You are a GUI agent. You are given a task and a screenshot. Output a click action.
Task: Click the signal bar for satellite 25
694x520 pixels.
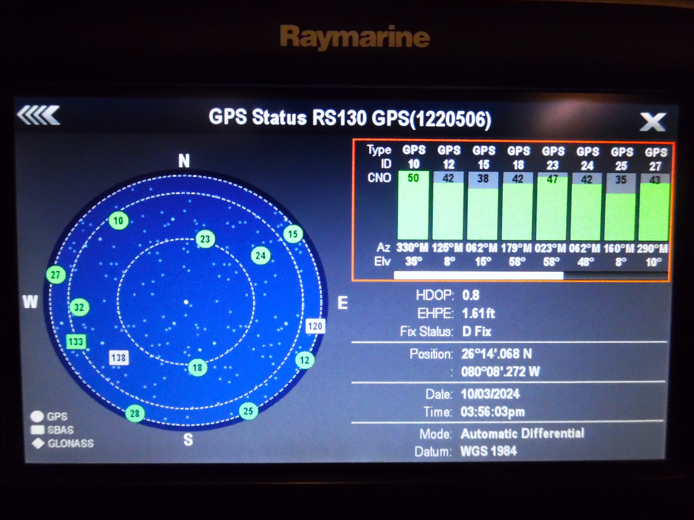[x=620, y=207]
